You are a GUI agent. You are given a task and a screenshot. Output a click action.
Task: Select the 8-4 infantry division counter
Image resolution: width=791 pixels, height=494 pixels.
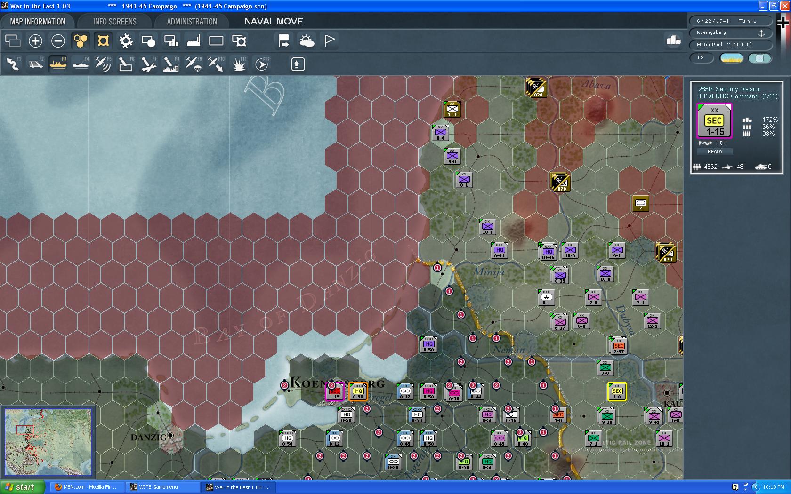pyautogui.click(x=440, y=133)
